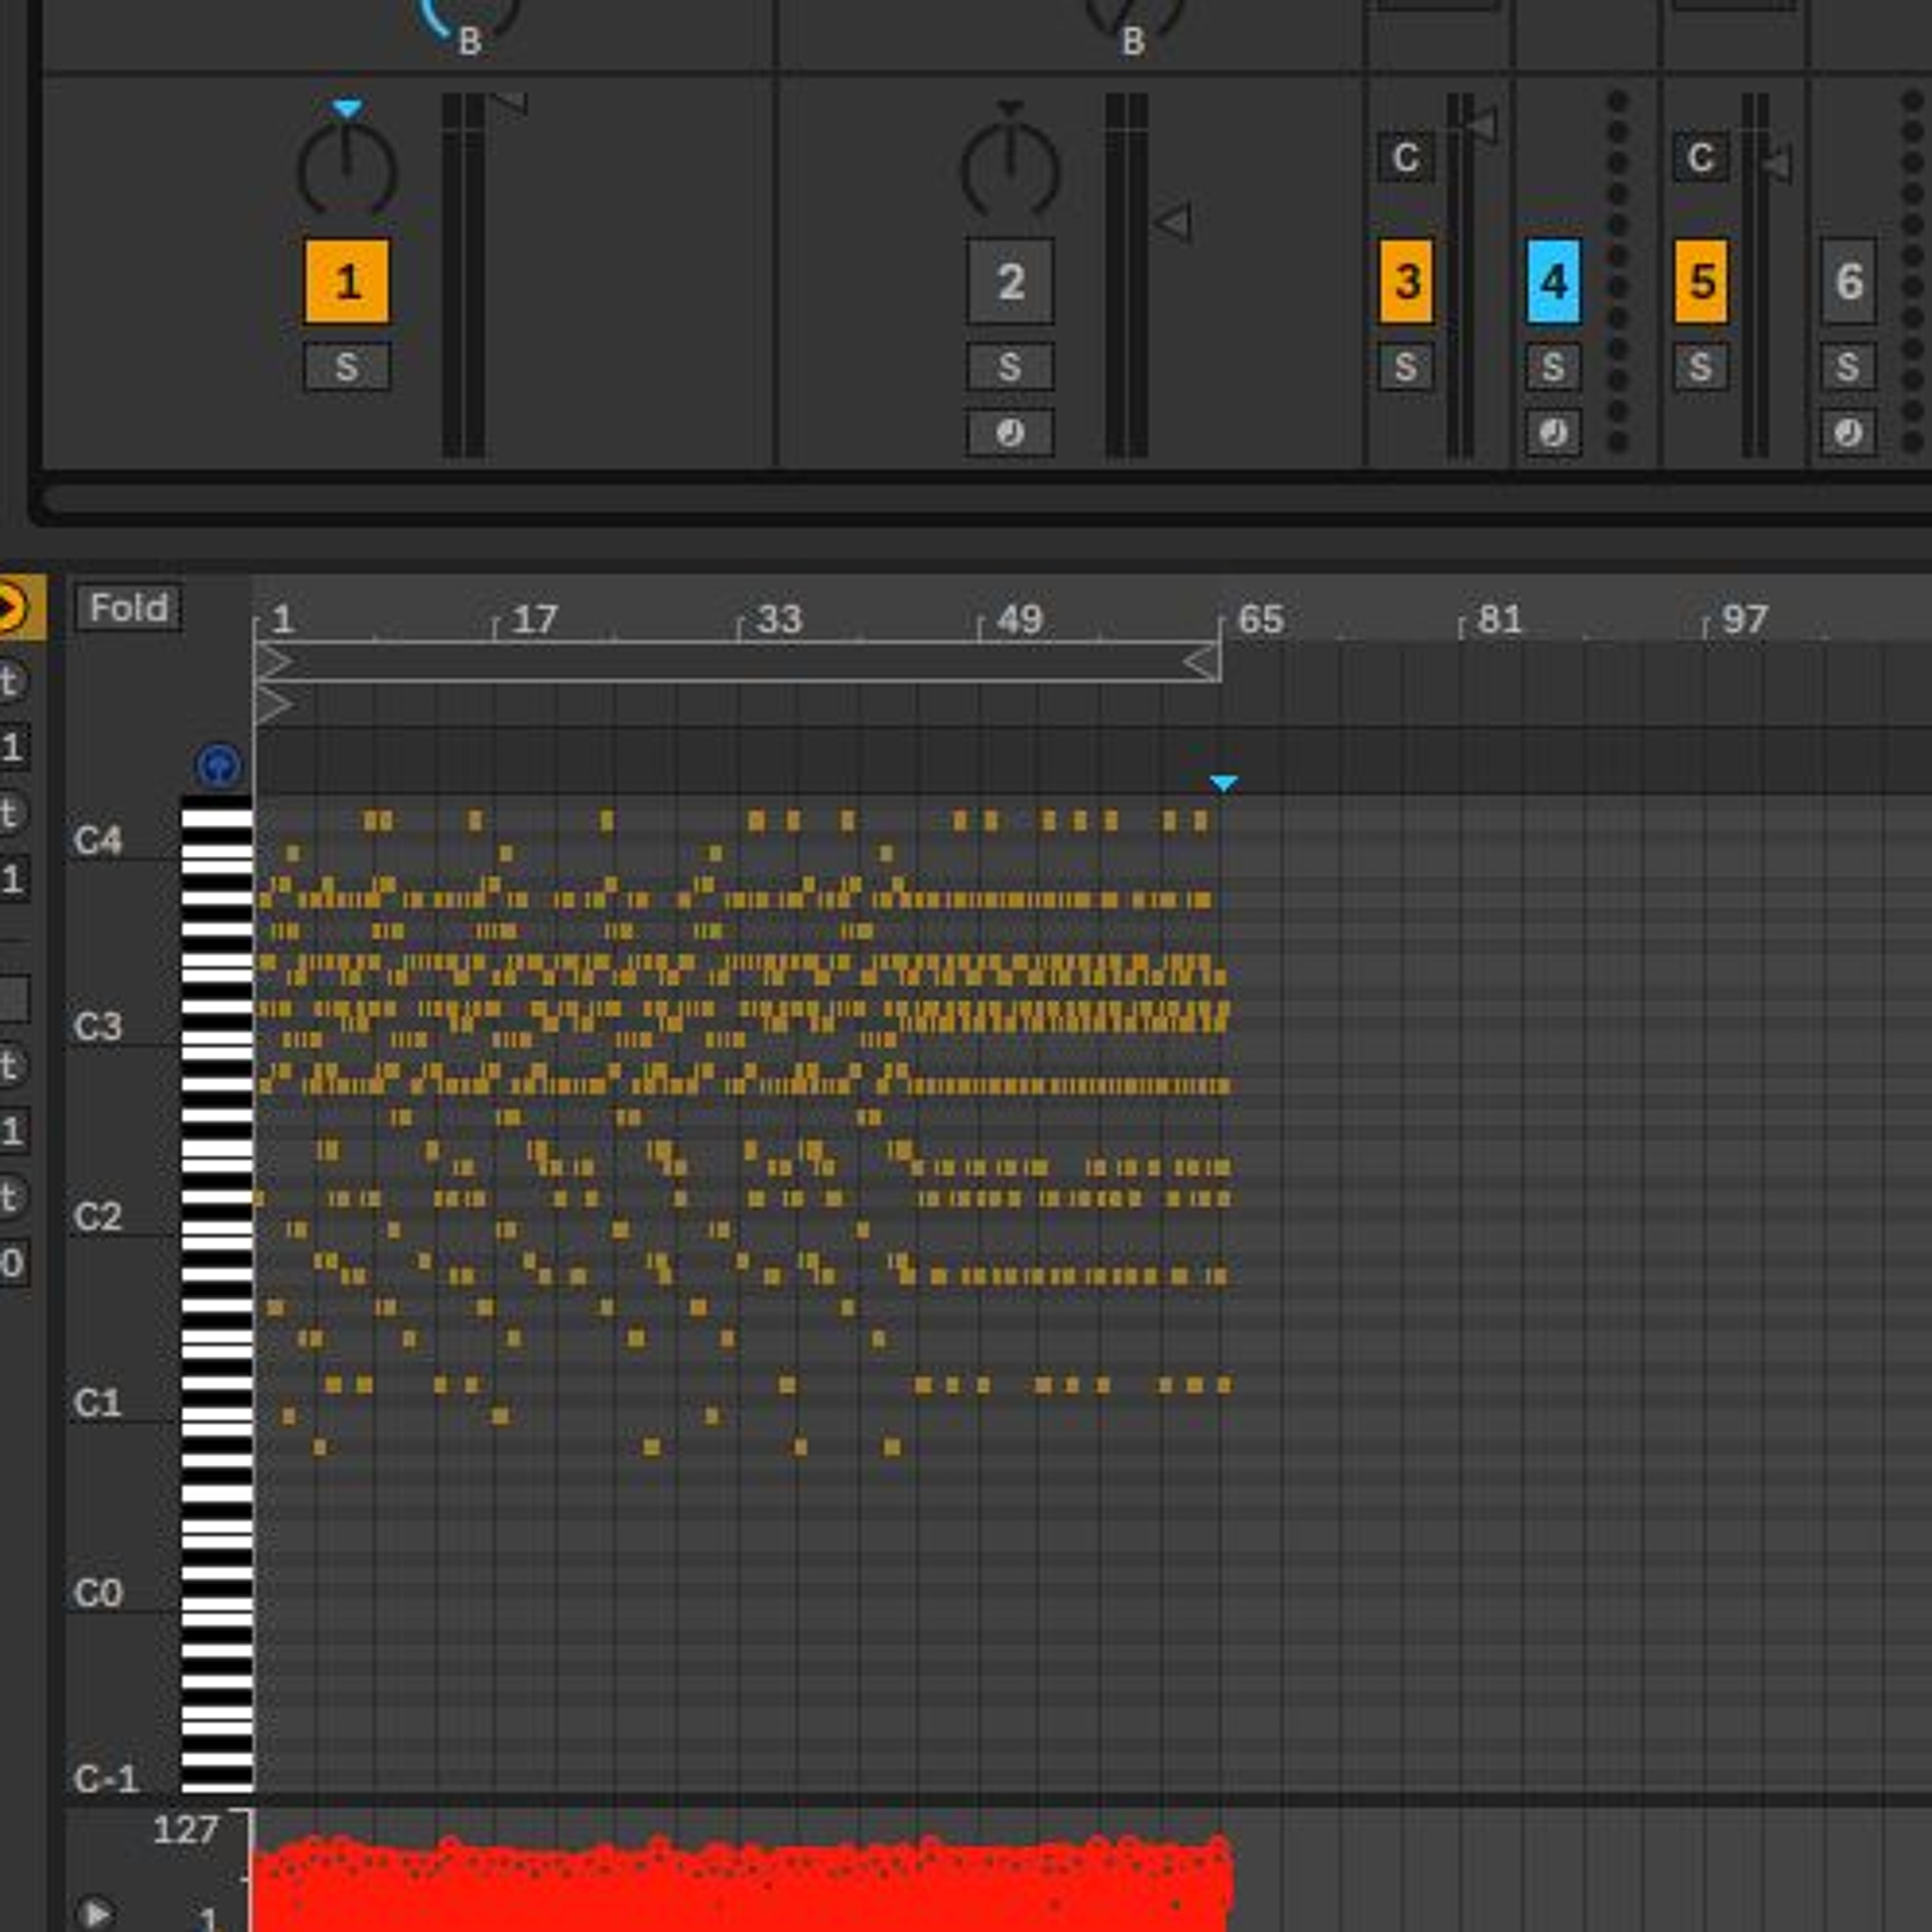Screen dimensions: 1932x1932
Task: Solo track 4 with its S button
Action: coord(1553,366)
